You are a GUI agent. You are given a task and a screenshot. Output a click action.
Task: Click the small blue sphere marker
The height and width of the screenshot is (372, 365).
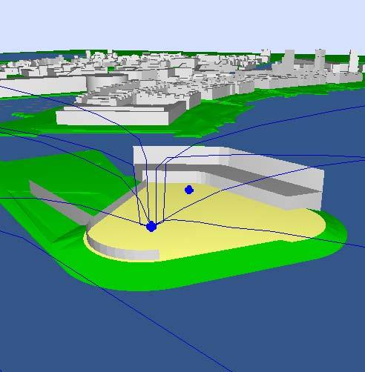(189, 190)
